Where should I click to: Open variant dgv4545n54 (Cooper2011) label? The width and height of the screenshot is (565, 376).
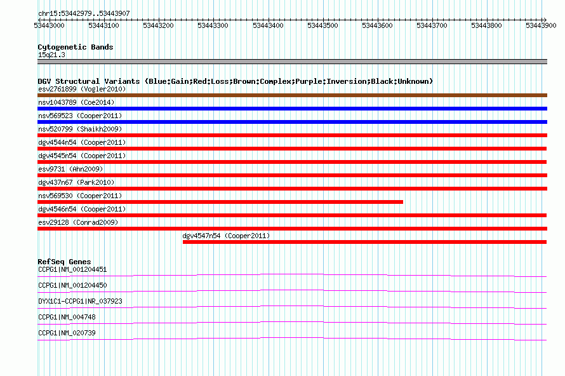click(x=82, y=156)
